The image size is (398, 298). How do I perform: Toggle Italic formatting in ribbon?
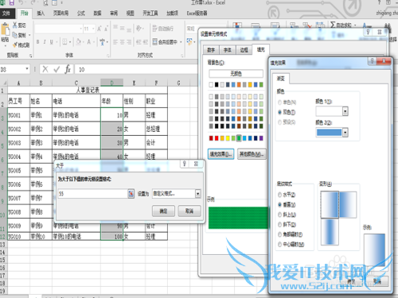tap(45, 42)
